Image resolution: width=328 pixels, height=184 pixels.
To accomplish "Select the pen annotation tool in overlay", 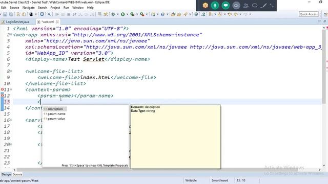I will (264, 6).
